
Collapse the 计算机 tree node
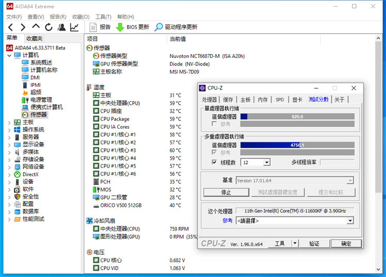click(9, 55)
